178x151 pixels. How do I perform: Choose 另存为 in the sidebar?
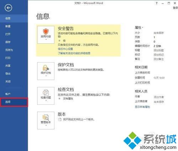(14, 50)
